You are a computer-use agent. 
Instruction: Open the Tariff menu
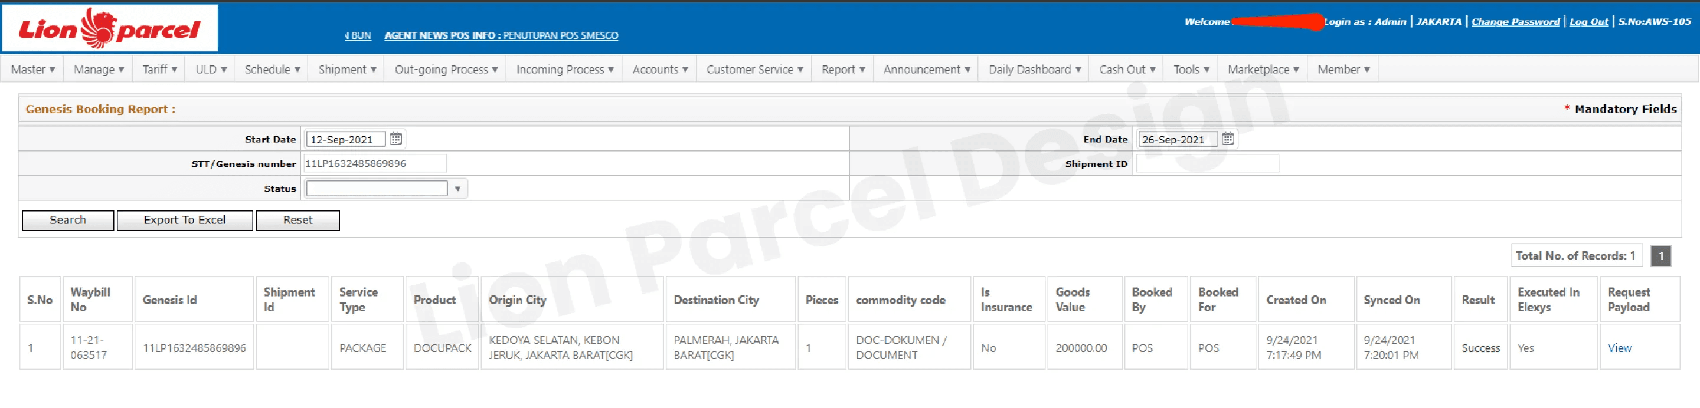[160, 69]
